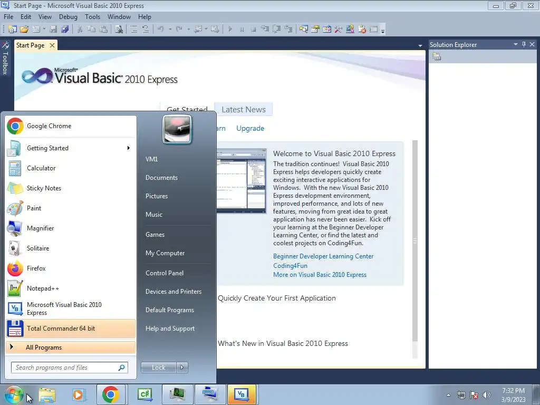This screenshot has width=540, height=405.
Task: Open the Debug menu
Action: [x=68, y=16]
